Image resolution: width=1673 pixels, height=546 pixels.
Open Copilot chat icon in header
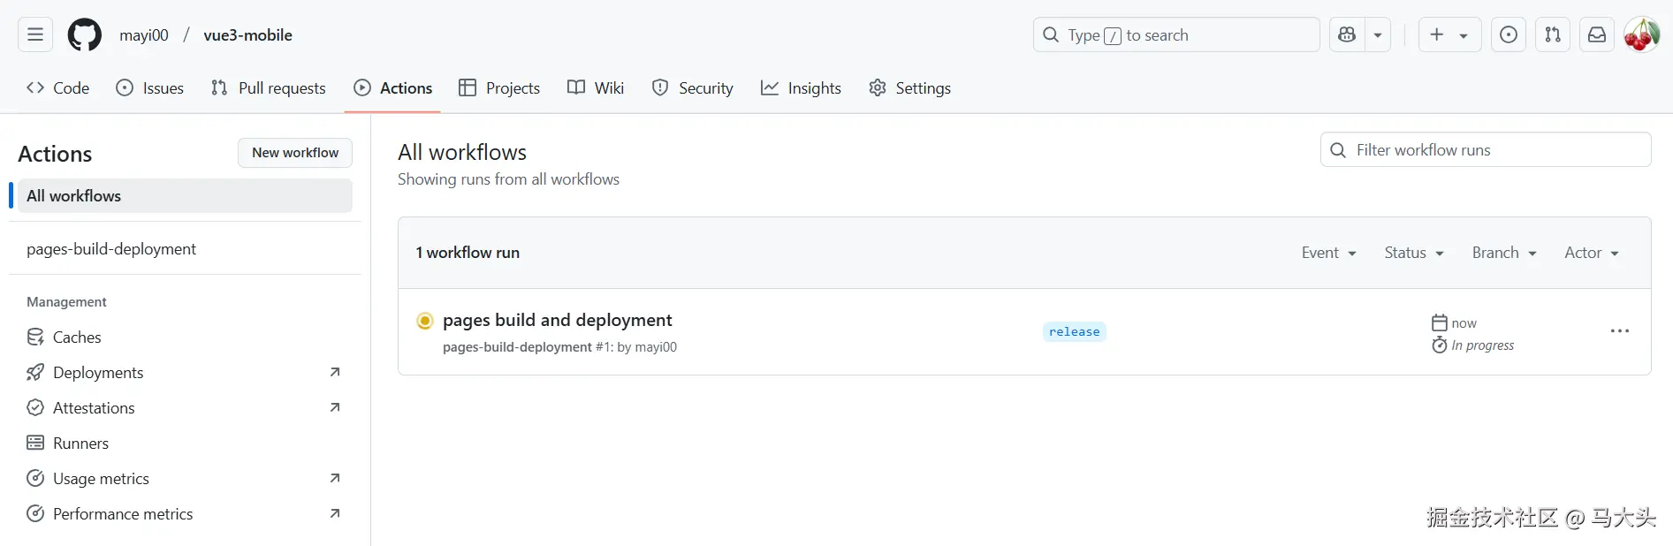coord(1347,34)
